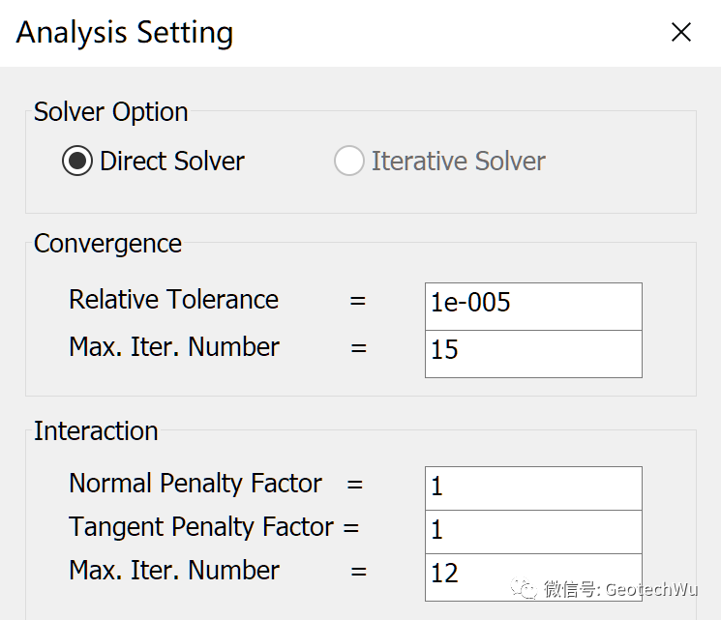Image resolution: width=721 pixels, height=620 pixels.
Task: Click the "Convergence" group heading
Action: [x=107, y=244]
